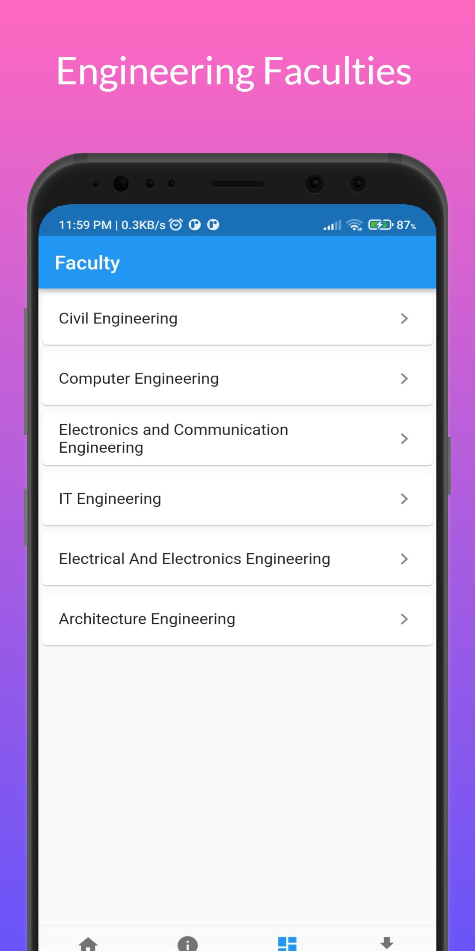The image size is (475, 951).
Task: Select IT Engineering list label
Action: tap(110, 499)
